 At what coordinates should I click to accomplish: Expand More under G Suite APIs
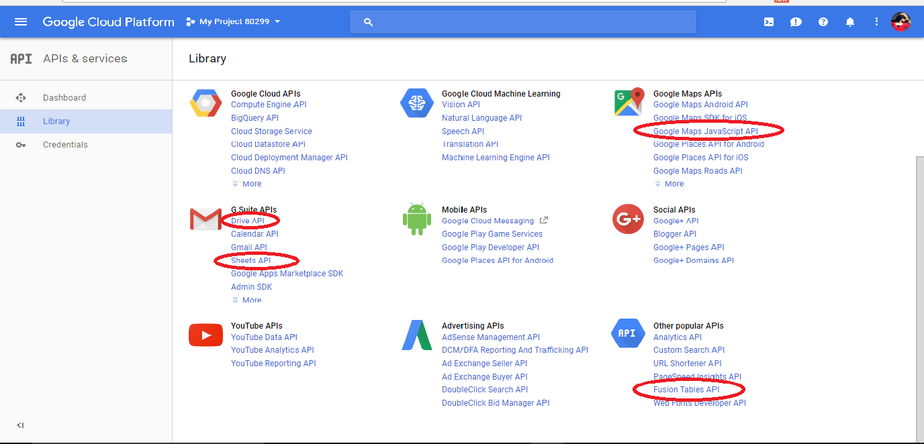click(x=246, y=300)
